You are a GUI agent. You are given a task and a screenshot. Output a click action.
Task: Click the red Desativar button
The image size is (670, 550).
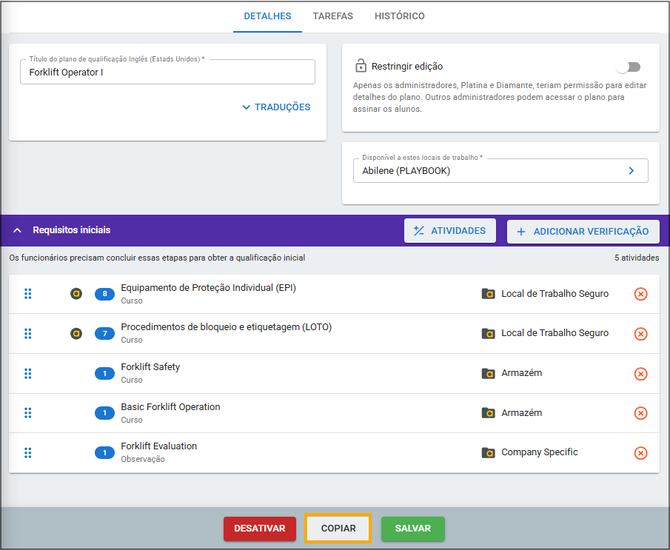[x=260, y=529]
